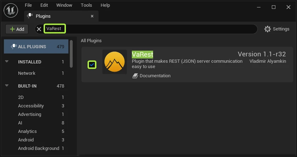The width and height of the screenshot is (297, 157).
Task: Disable the VaRest plugin checkbox
Action: [x=92, y=65]
